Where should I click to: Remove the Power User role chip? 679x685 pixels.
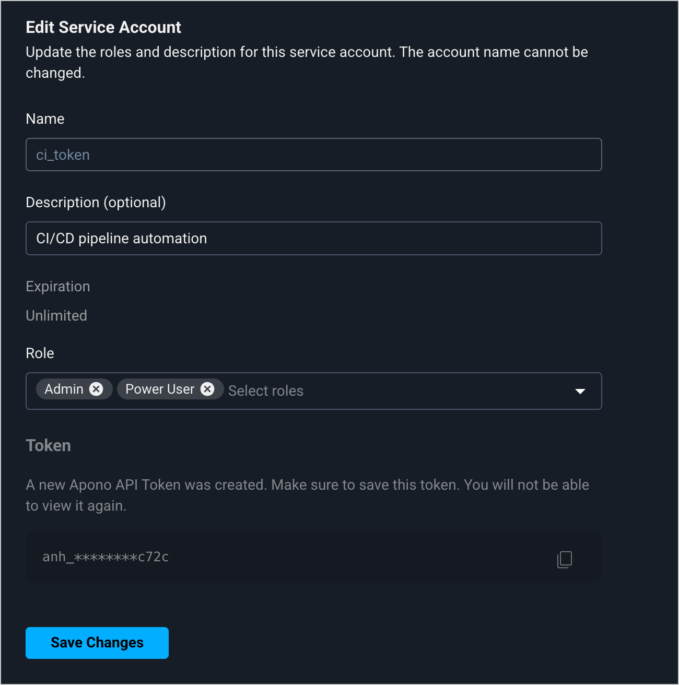(x=207, y=389)
